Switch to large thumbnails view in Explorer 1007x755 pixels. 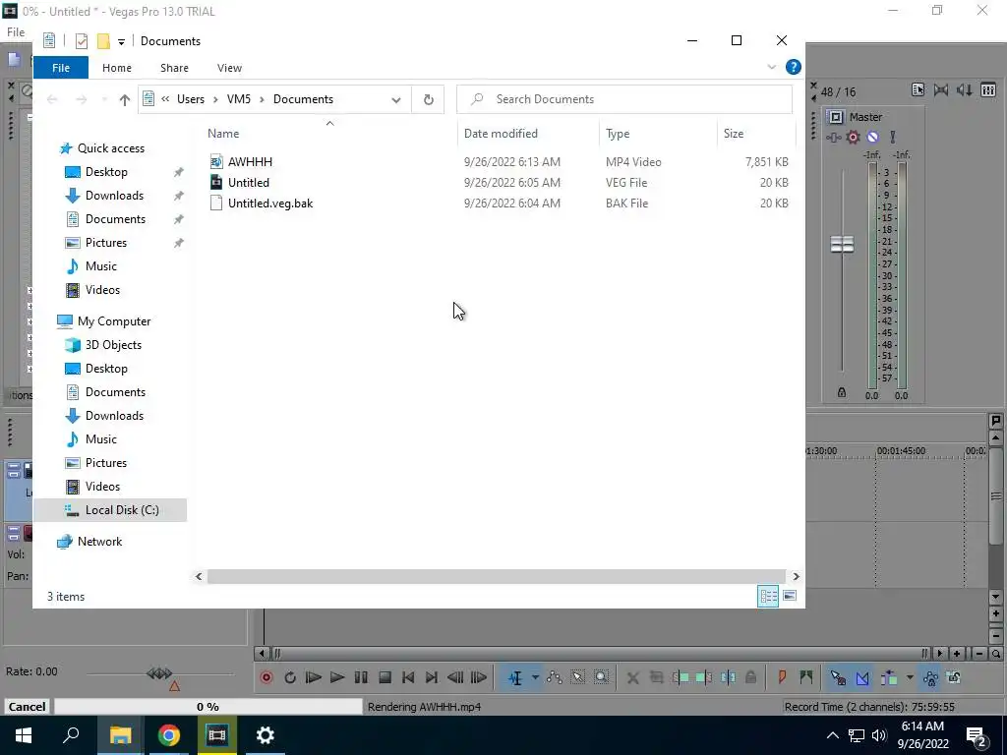[x=790, y=596]
